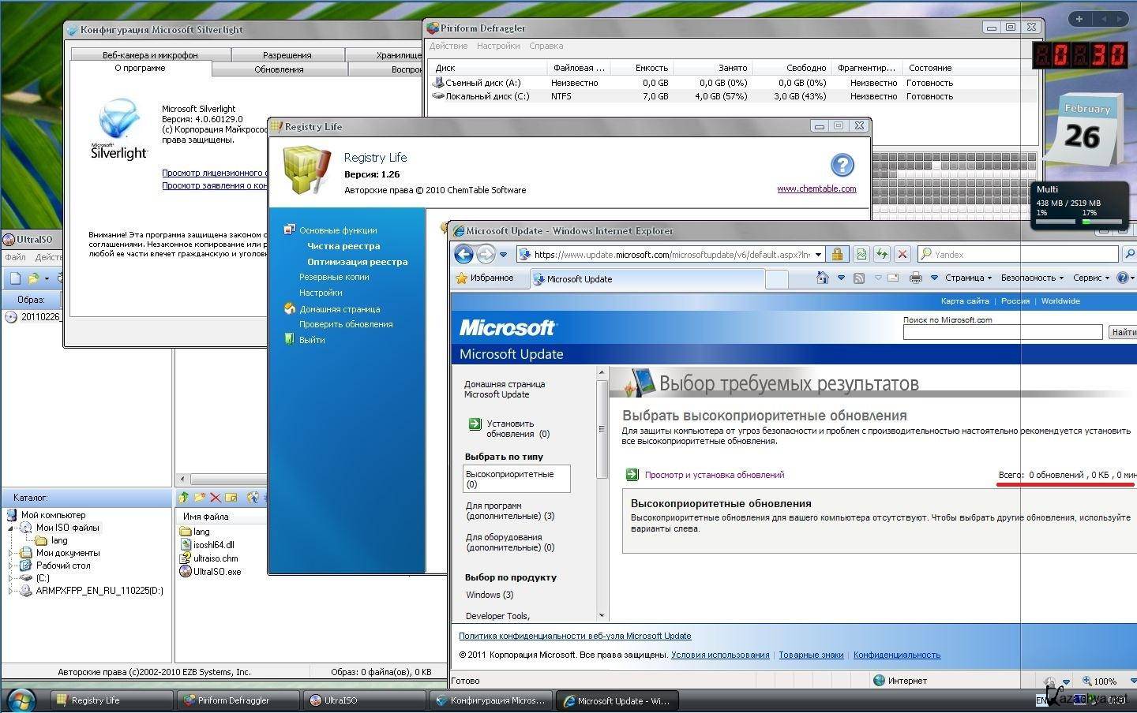The width and height of the screenshot is (1137, 713).
Task: Go up one folder in UltraISO
Action: pyautogui.click(x=184, y=498)
